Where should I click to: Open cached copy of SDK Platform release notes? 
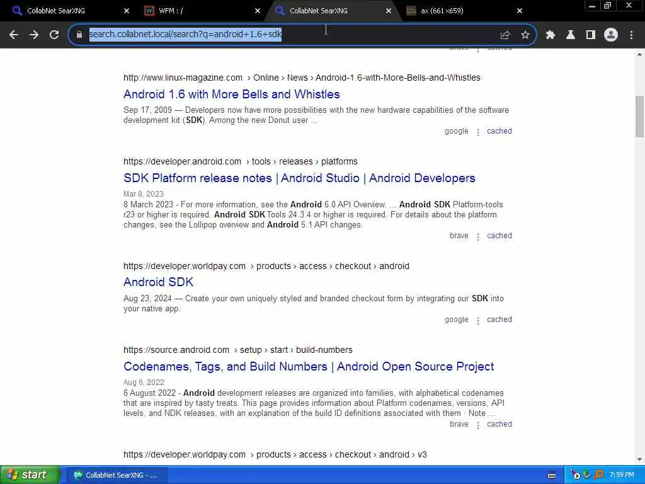tap(499, 236)
